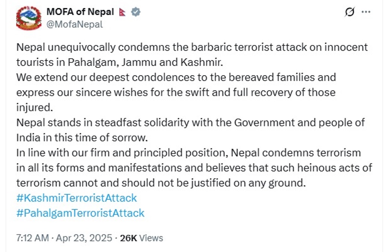Open the Grok explain-post icon
Screen dimensions: 385x252
[349, 12]
